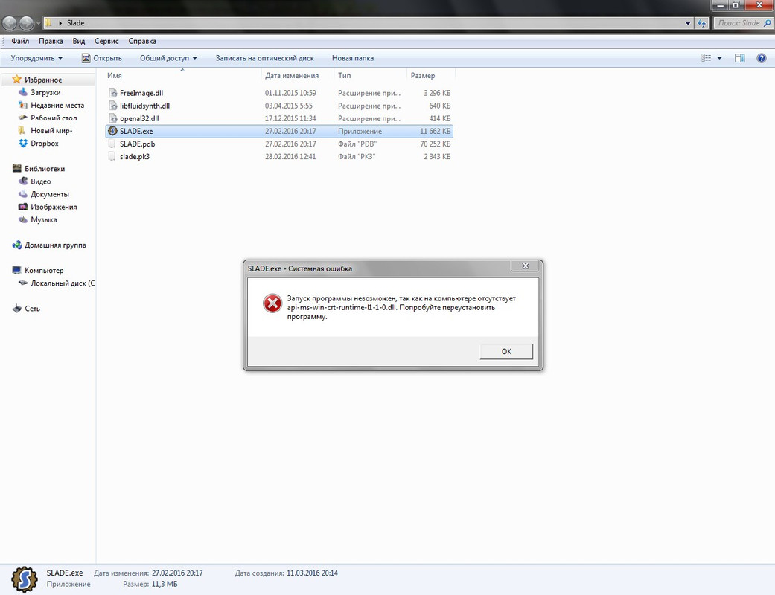Click the 11 662 КБ size cell
The width and height of the screenshot is (775, 595).
click(x=435, y=132)
